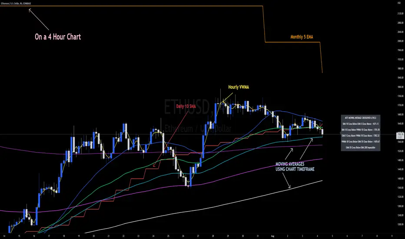Select the 'On a 4 Hour Chart' annotation
This screenshot has width=405, height=239.
tap(58, 37)
